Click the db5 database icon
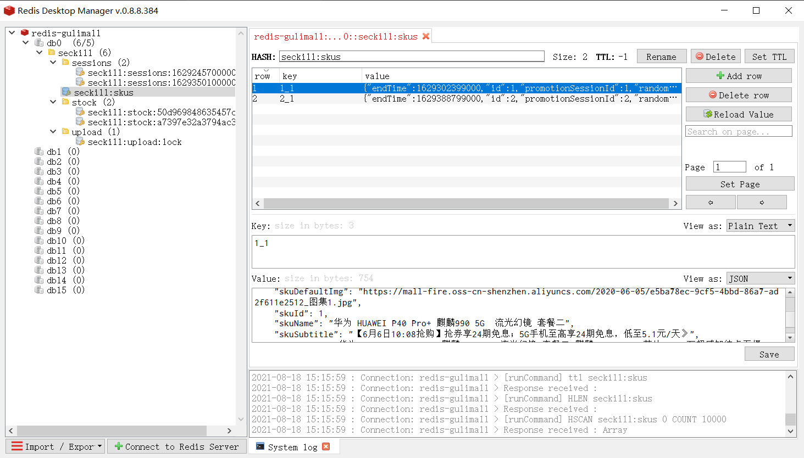 pos(39,191)
